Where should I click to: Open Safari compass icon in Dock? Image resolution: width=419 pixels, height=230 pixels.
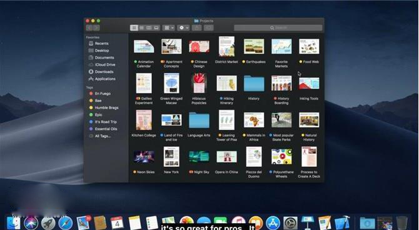66,223
